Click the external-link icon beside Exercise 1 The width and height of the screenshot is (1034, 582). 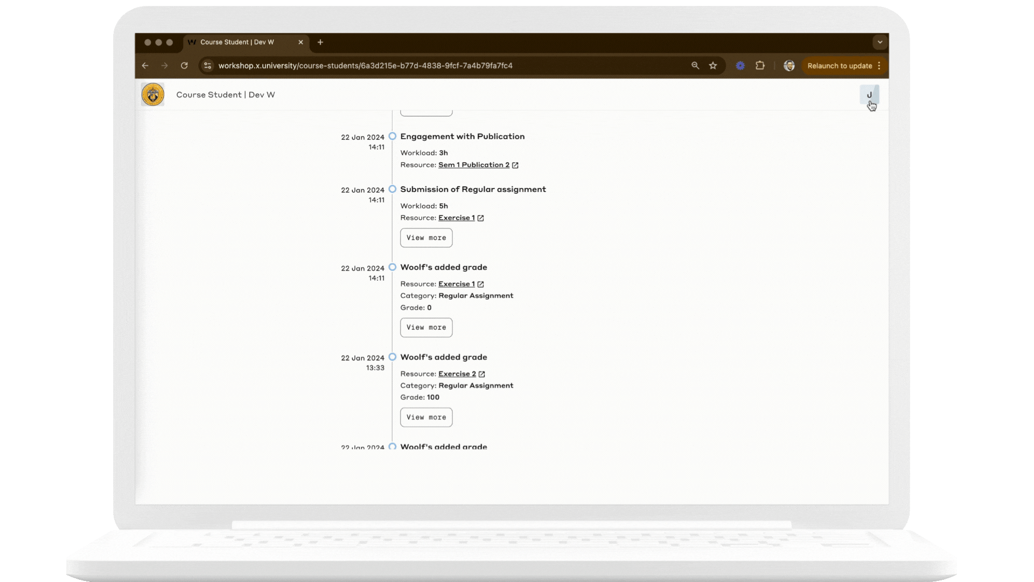click(480, 218)
